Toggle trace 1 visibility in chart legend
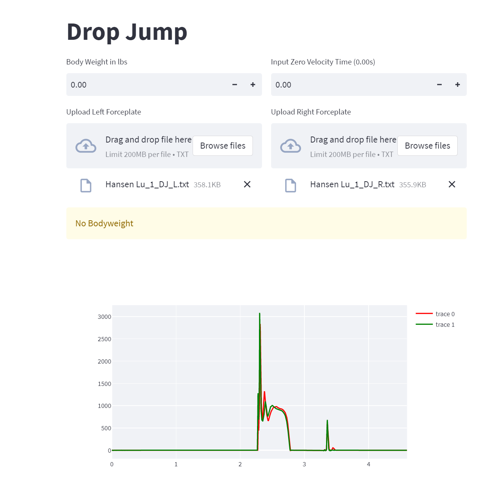The width and height of the screenshot is (502, 486). (x=445, y=325)
